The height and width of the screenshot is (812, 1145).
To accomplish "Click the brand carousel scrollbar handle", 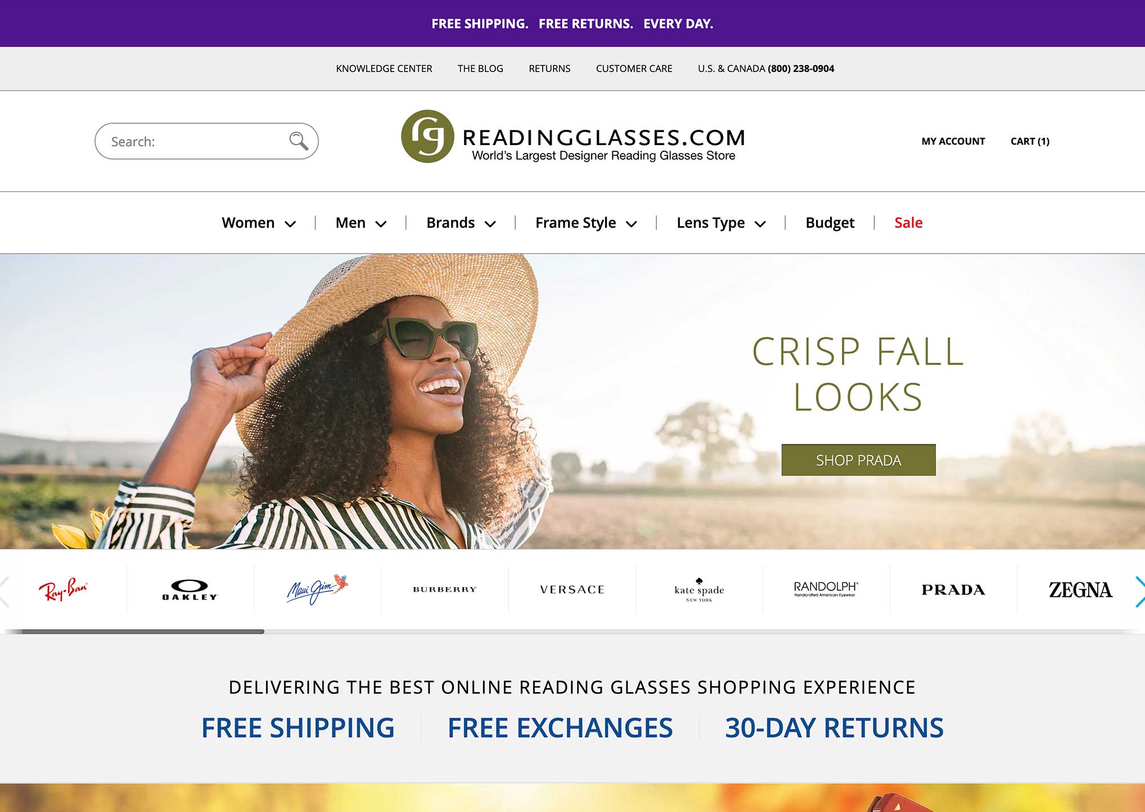I will (143, 631).
